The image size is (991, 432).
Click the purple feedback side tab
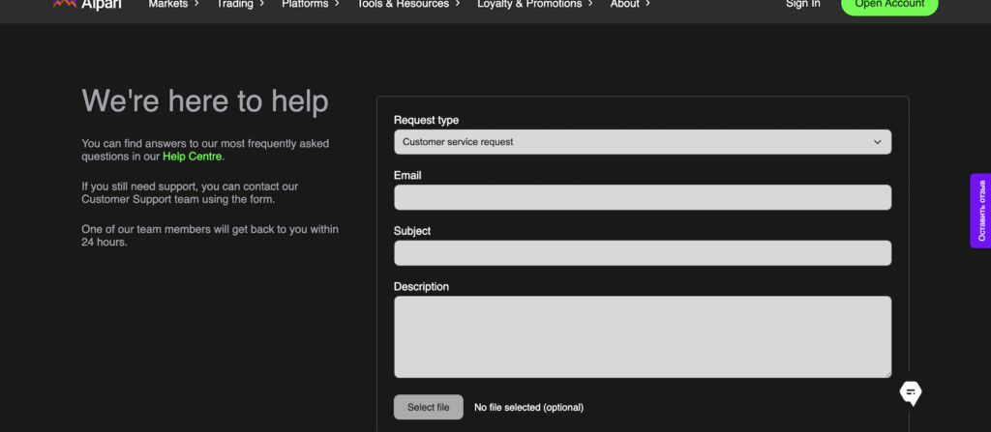(980, 211)
